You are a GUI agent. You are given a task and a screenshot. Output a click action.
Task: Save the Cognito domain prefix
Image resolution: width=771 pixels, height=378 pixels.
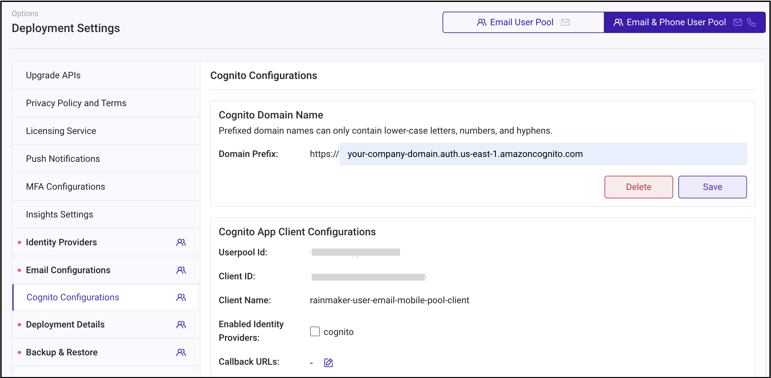pos(712,187)
